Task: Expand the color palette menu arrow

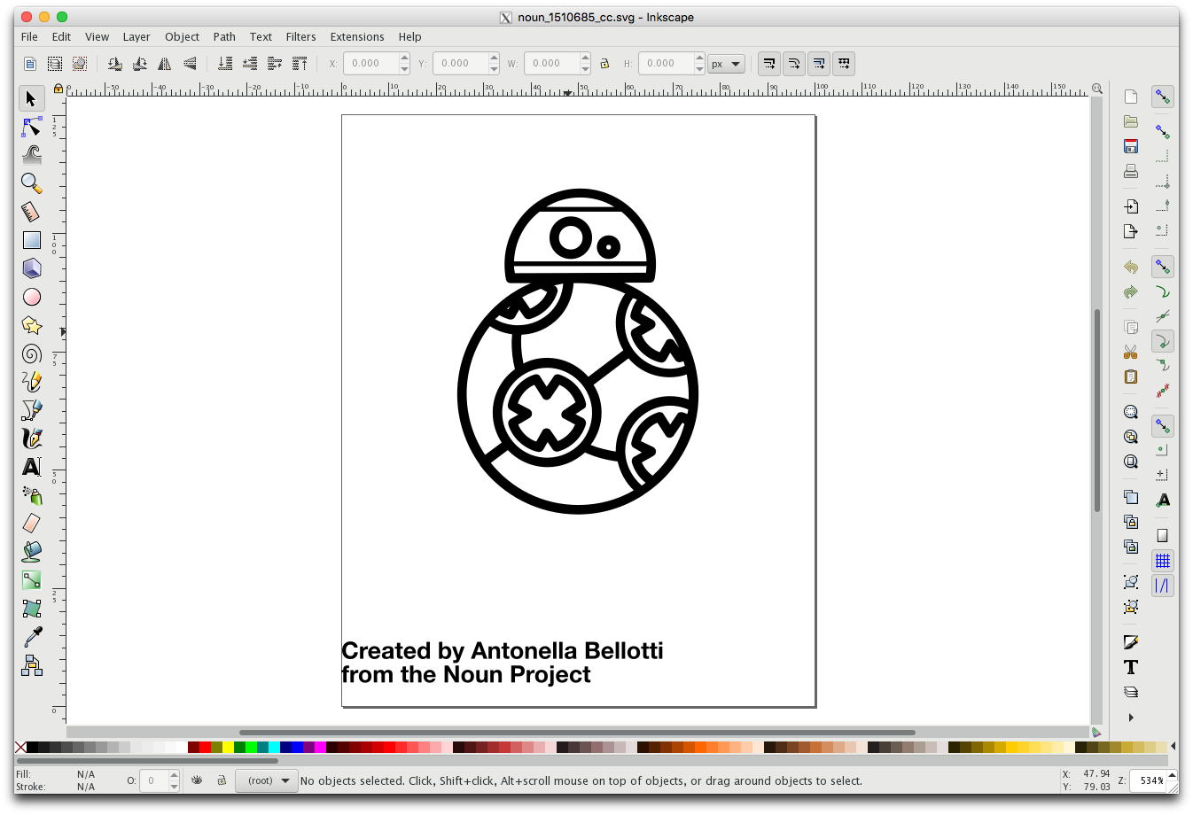Action: click(x=1174, y=747)
